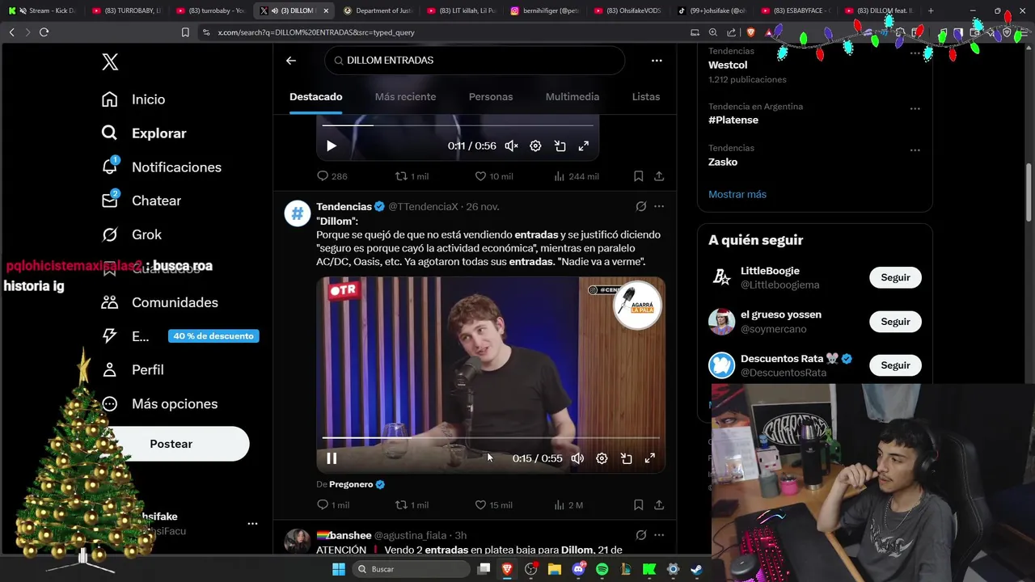Reload the browser page

coord(44,32)
